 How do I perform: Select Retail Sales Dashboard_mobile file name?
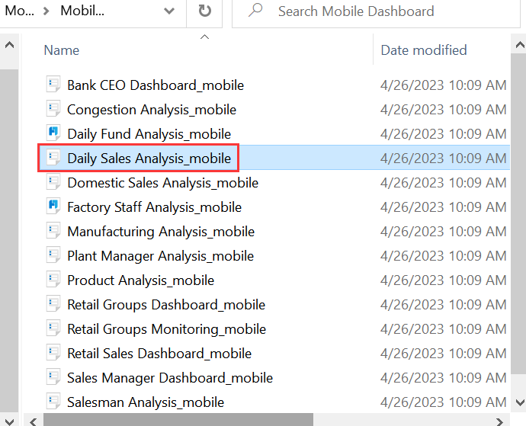click(159, 354)
